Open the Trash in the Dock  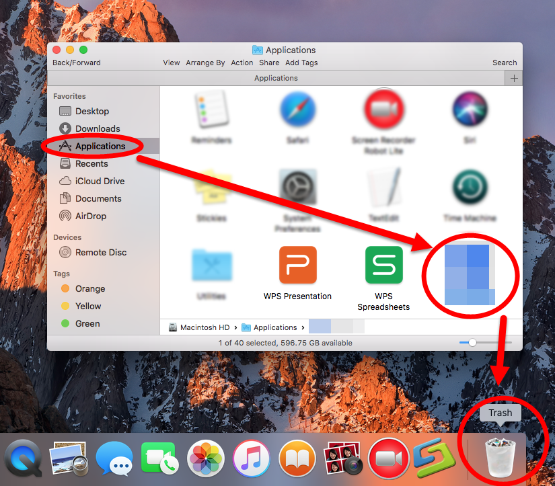(x=501, y=458)
